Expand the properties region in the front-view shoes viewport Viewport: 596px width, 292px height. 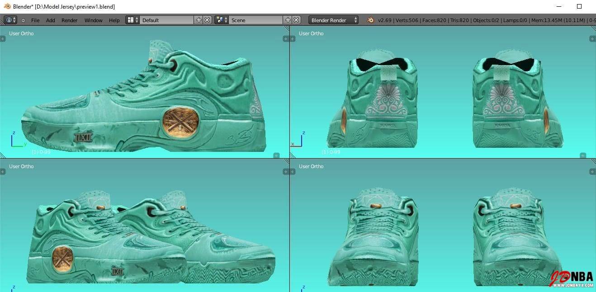pos(593,172)
